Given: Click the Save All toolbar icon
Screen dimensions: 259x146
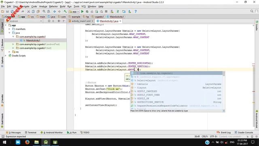Looking at the screenshot, I should [7, 11].
